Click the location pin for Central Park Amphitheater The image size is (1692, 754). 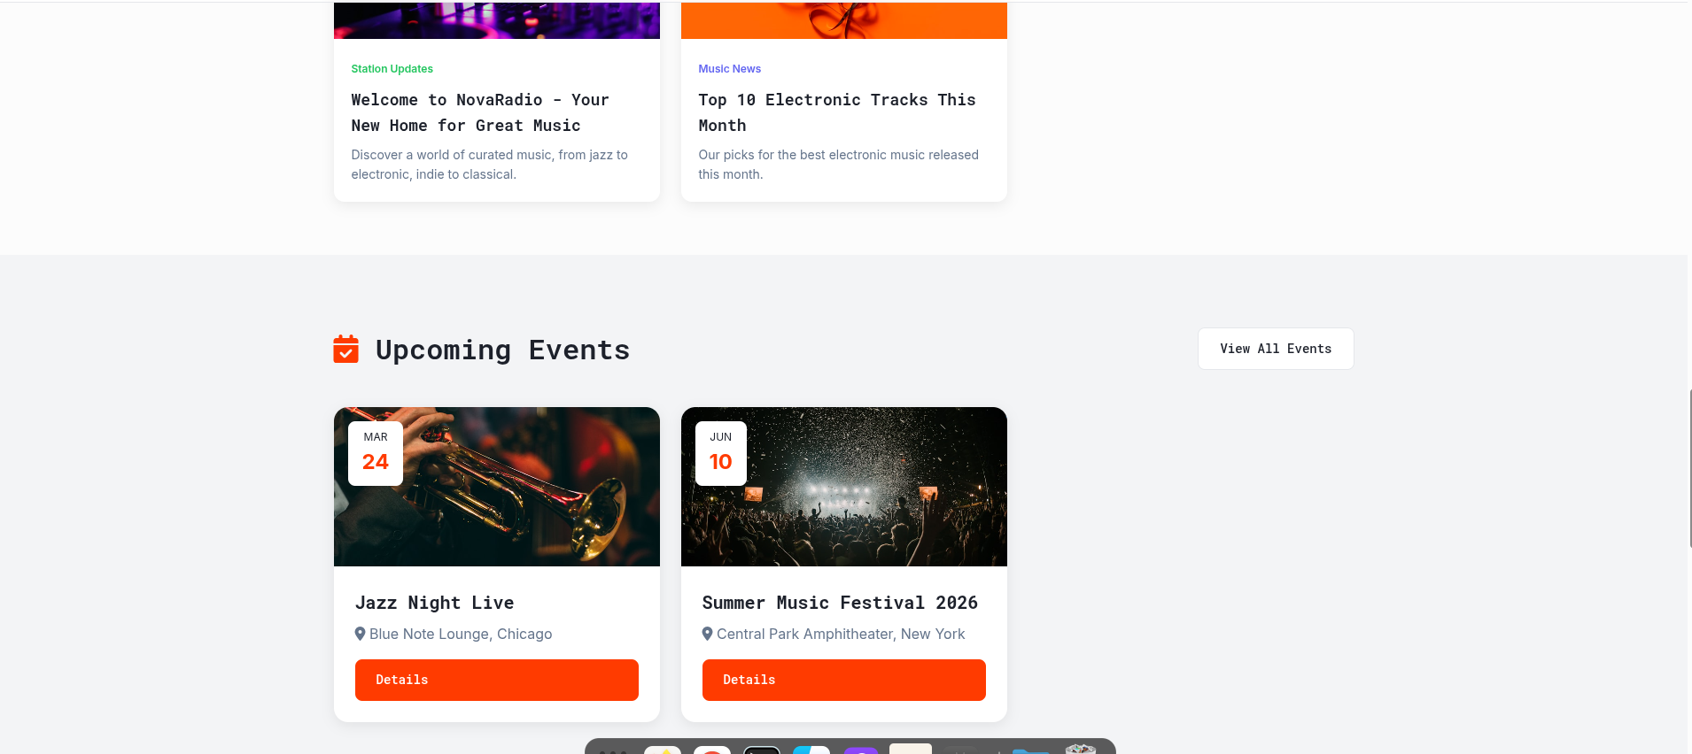coord(707,634)
